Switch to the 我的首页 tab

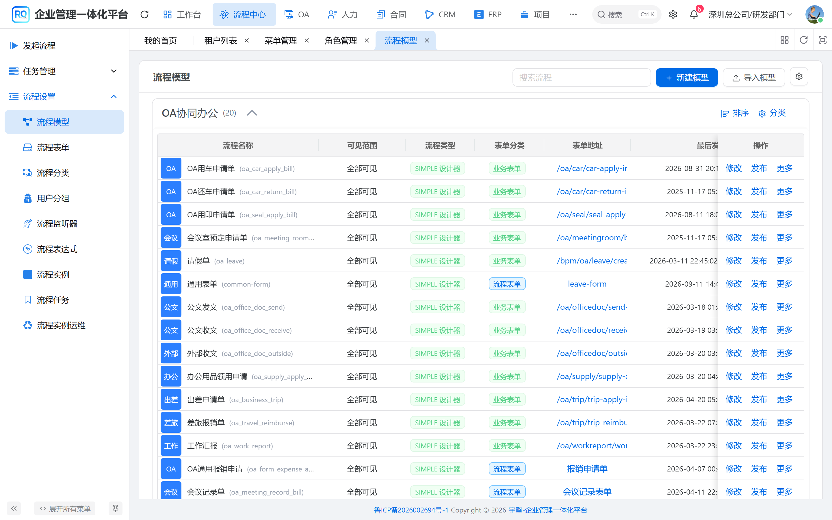click(x=161, y=40)
